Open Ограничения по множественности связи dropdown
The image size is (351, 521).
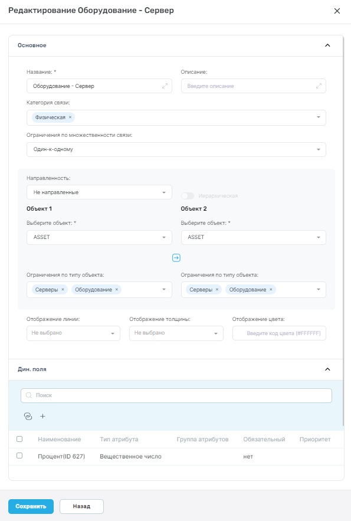pos(176,149)
